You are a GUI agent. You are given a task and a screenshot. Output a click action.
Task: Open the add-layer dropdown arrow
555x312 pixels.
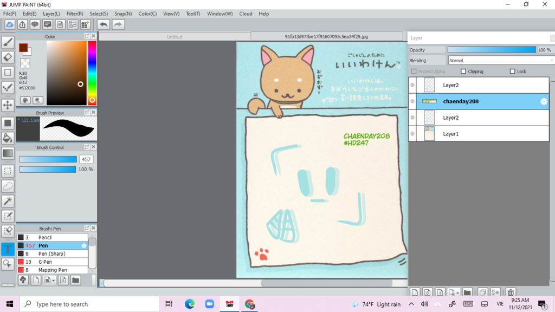457,293
